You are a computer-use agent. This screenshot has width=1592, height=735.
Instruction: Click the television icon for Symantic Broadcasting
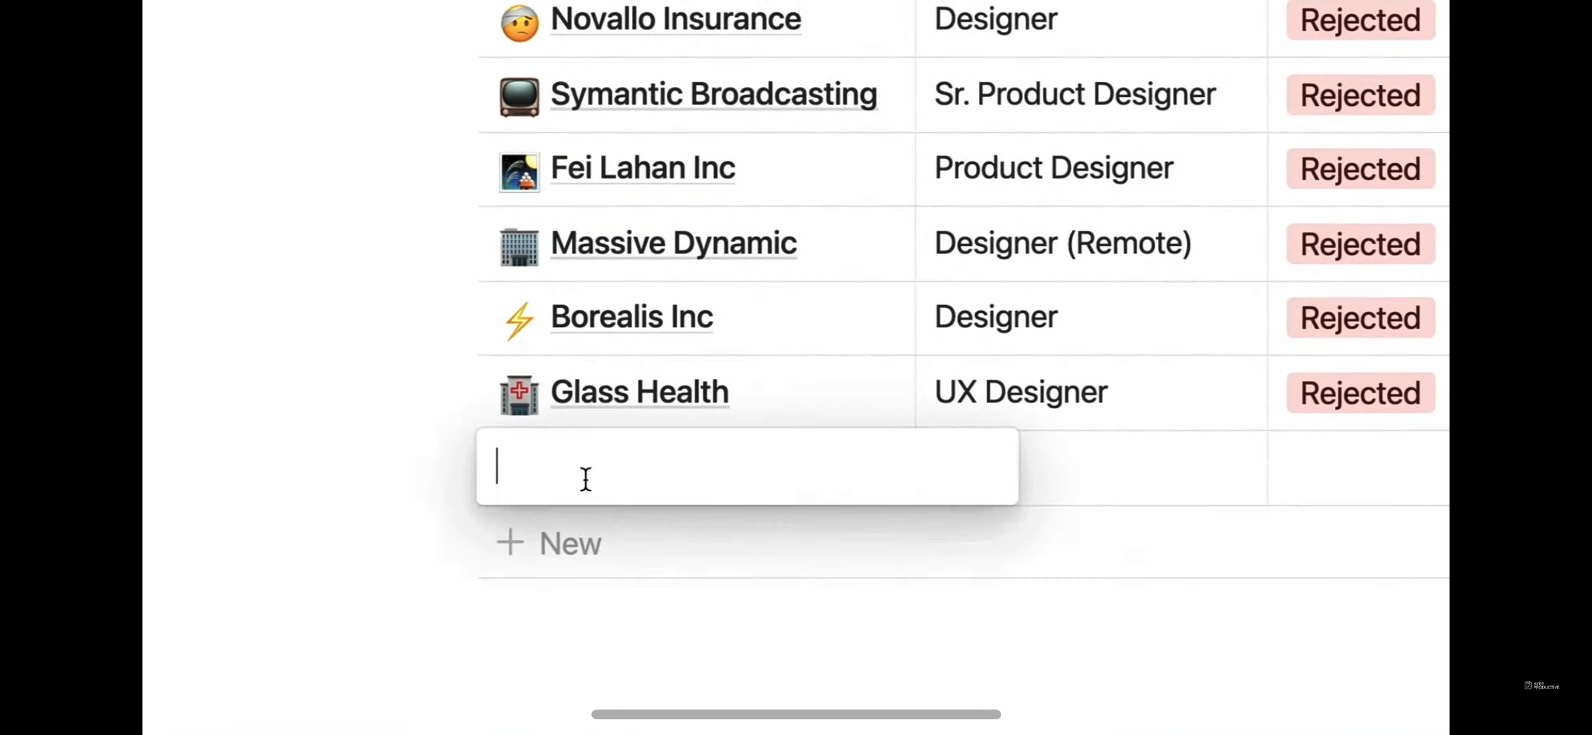(520, 97)
